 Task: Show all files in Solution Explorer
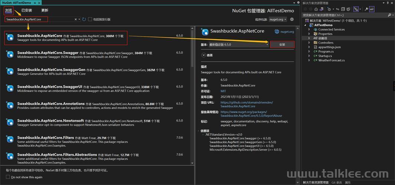348,9
